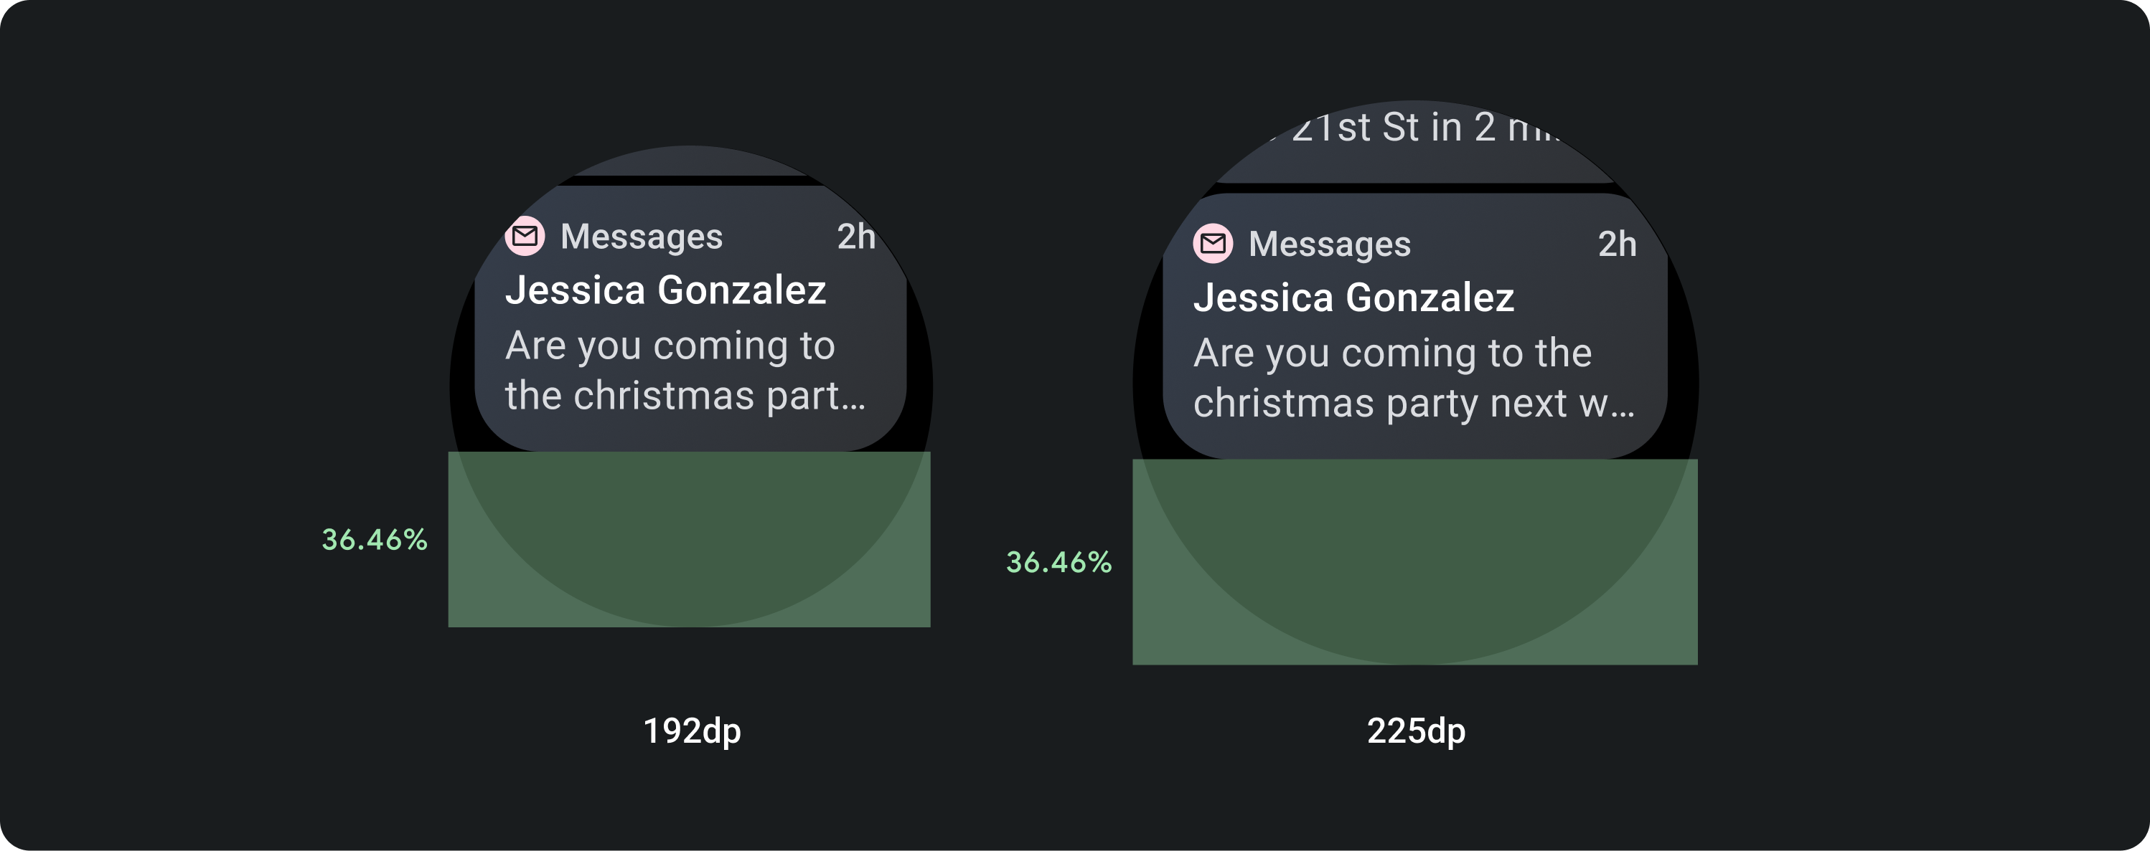The height and width of the screenshot is (851, 2150).
Task: Click the 192dp size caption
Action: [692, 731]
